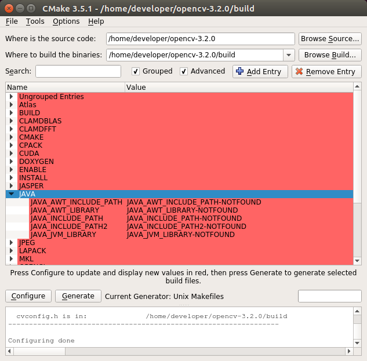The image size is (367, 361).
Task: Select the JAVA_AWT_INCLUDE_PATH entry name
Action: click(77, 202)
